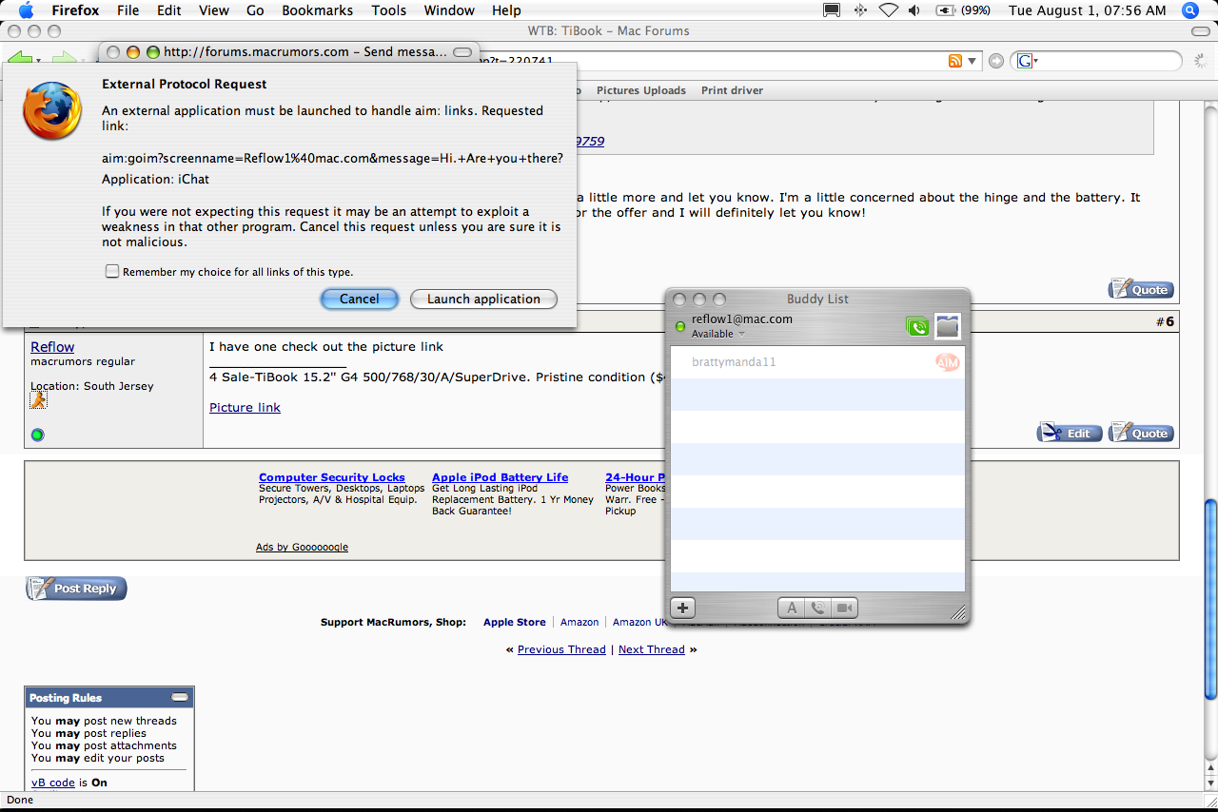Click the vB code link
This screenshot has width=1218, height=812.
click(53, 783)
